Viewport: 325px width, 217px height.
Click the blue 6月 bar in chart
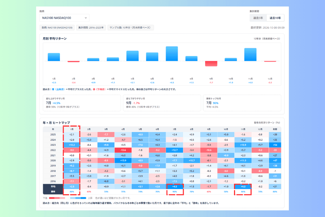click(x=152, y=57)
